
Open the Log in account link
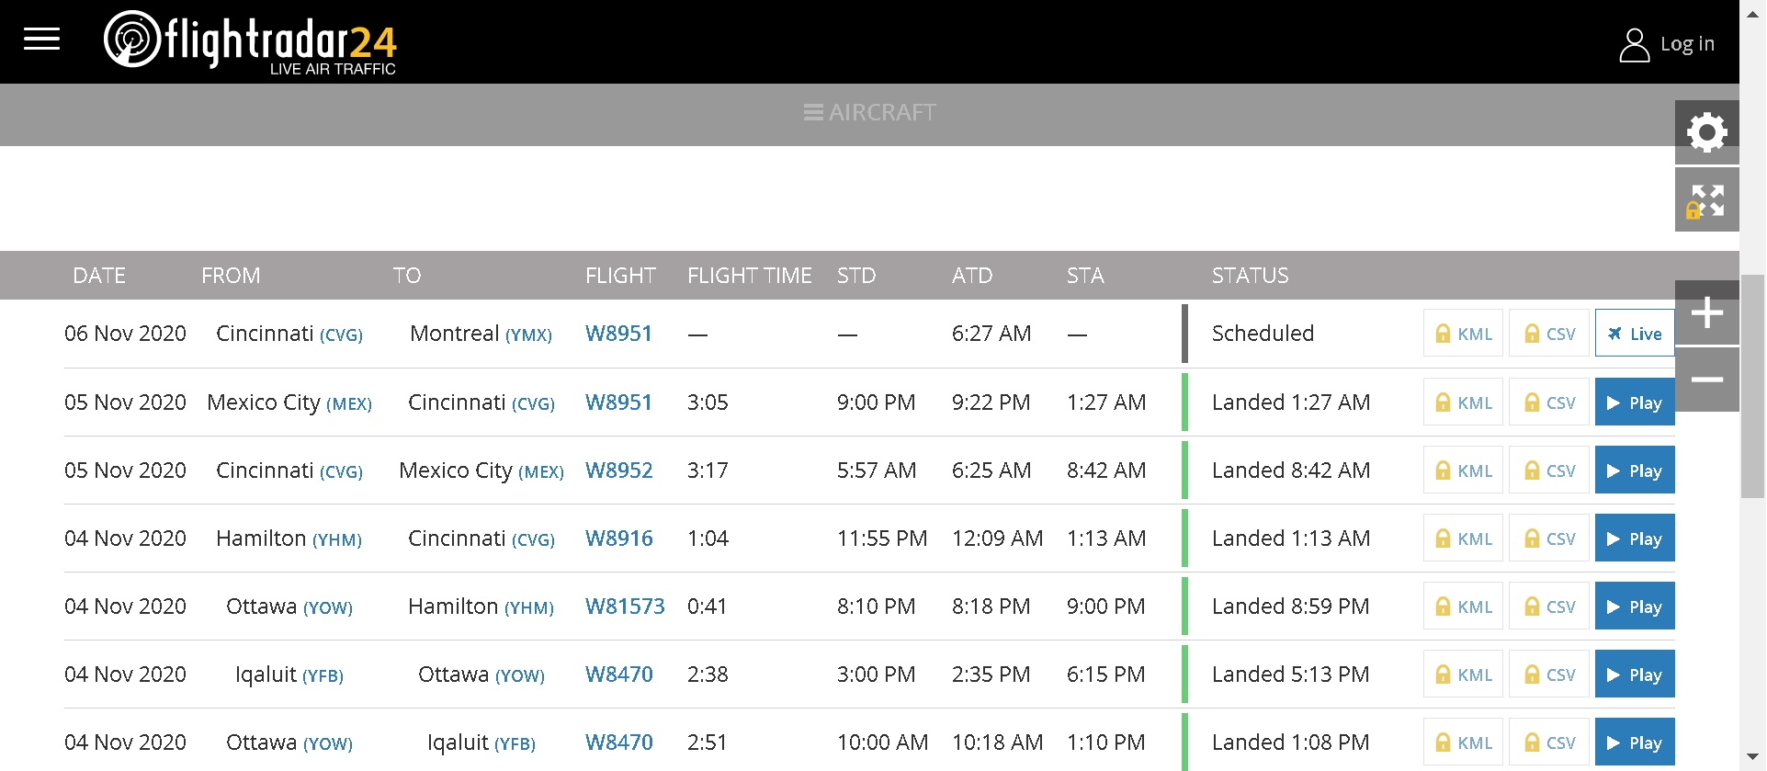click(1667, 44)
